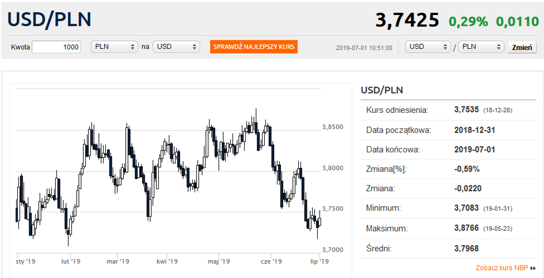
Task: Click the chart x-axis label kwi '19
Action: (x=167, y=261)
